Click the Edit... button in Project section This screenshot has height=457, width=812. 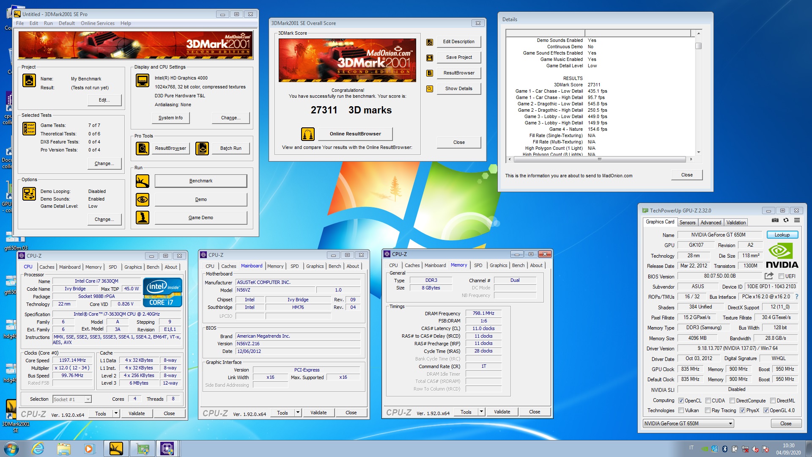click(104, 100)
